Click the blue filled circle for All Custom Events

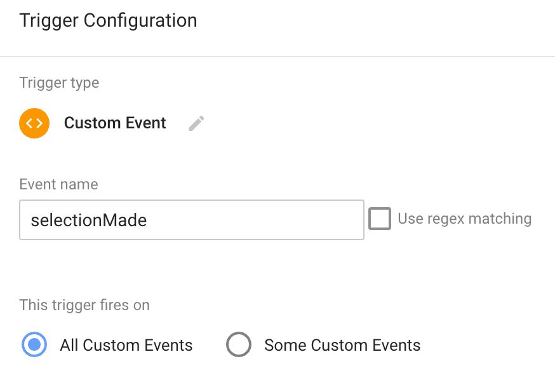(x=34, y=344)
